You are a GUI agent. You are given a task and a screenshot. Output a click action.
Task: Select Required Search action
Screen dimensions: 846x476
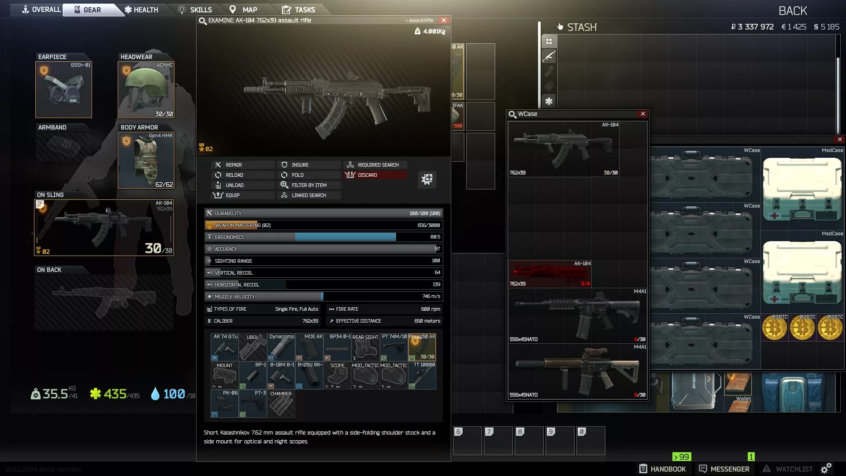pos(375,164)
